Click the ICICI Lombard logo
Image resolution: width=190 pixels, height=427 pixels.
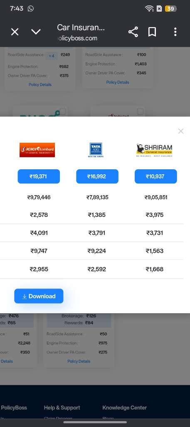click(37, 150)
